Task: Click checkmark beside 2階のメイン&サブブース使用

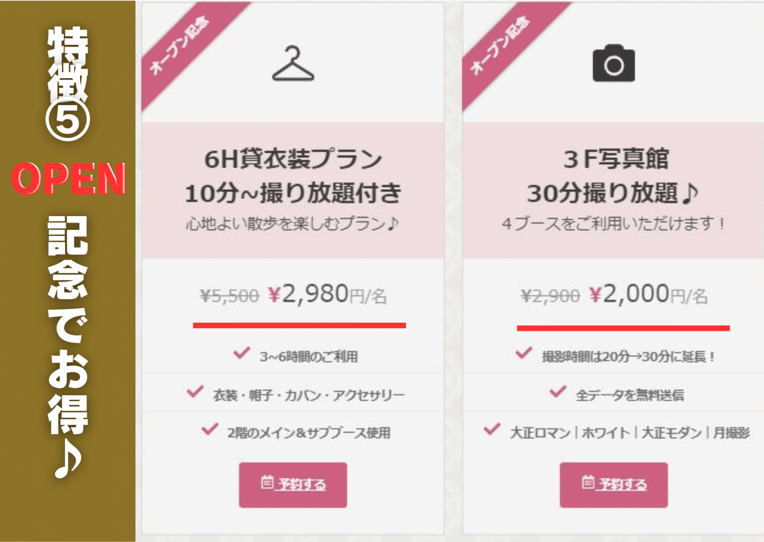Action: point(210,429)
